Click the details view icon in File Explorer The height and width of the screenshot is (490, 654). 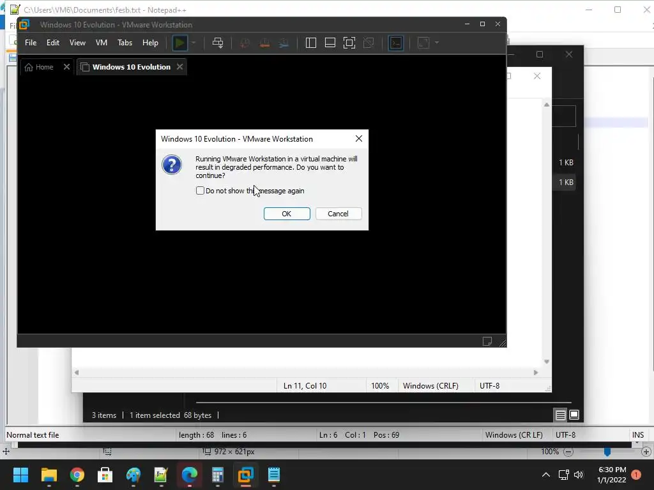(560, 415)
